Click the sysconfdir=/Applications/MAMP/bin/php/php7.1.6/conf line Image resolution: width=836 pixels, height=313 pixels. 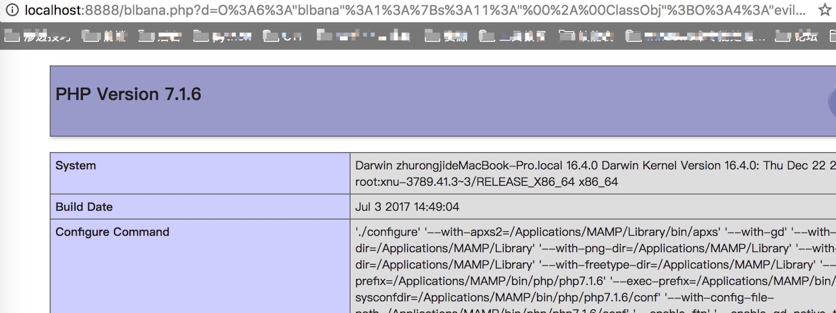[x=565, y=298]
